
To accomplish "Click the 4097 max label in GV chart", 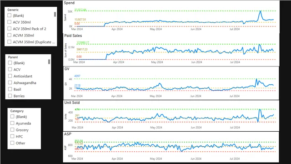I will (x=77, y=76).
